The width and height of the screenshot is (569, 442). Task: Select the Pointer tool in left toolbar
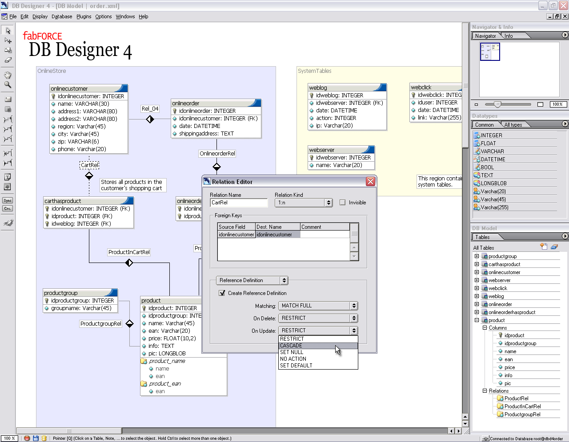coord(8,31)
